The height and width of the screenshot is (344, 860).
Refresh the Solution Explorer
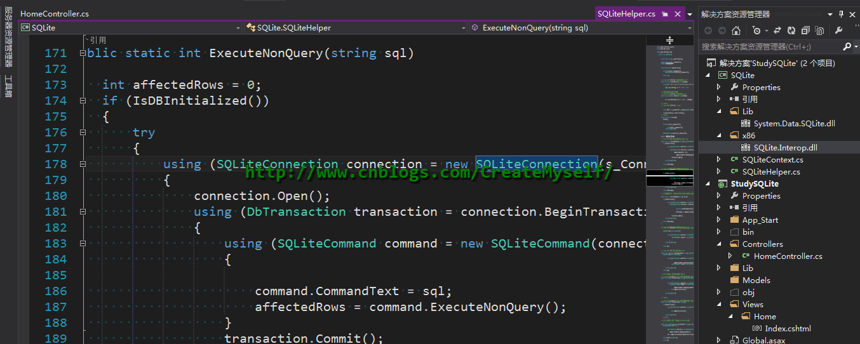pos(791,30)
